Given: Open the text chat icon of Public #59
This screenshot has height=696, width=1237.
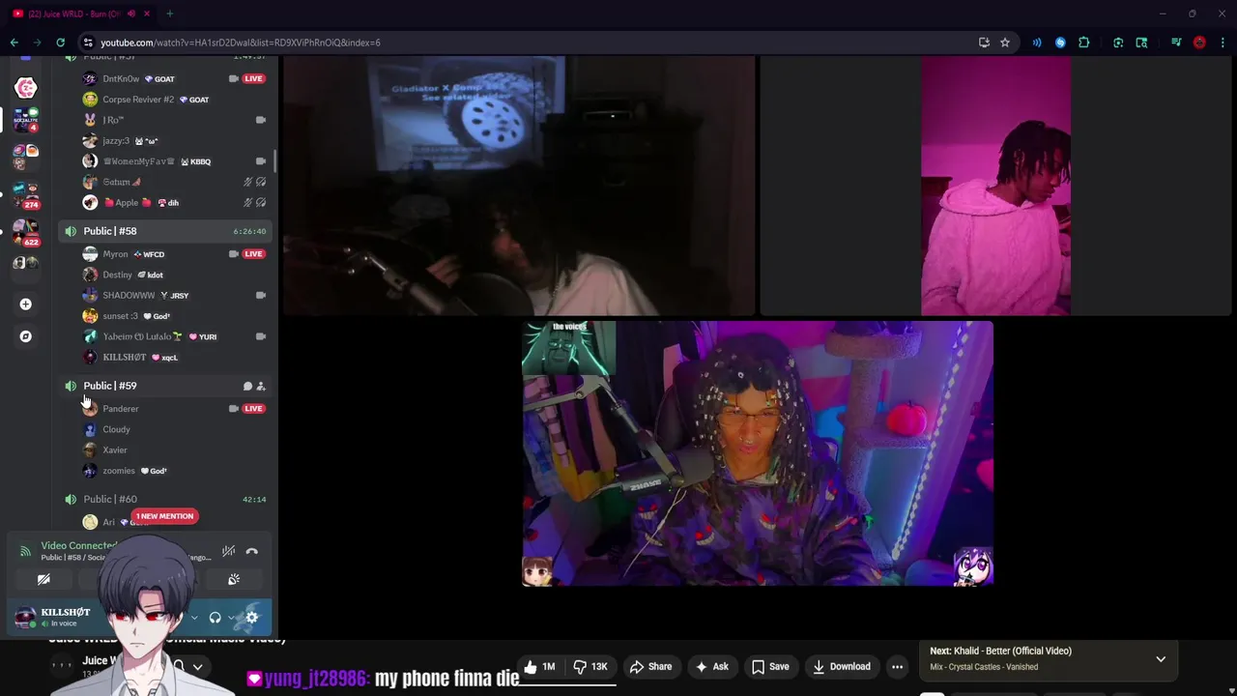Looking at the screenshot, I should (x=247, y=386).
